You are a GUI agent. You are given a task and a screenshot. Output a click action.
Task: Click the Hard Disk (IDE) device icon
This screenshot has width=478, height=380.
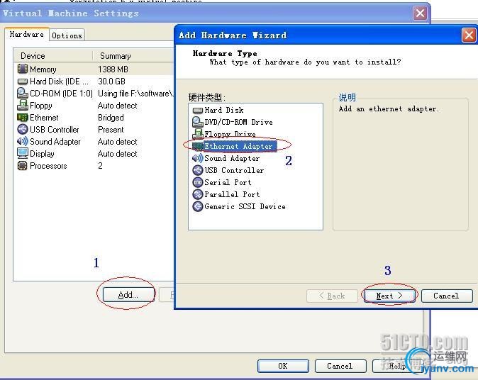pos(23,82)
